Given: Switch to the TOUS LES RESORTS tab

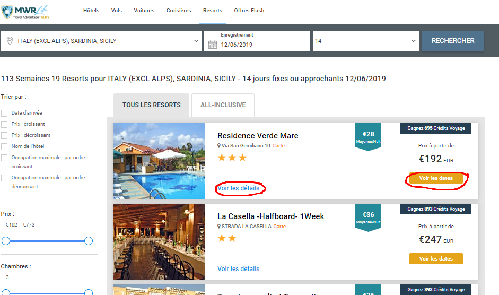Looking at the screenshot, I should click(x=152, y=105).
